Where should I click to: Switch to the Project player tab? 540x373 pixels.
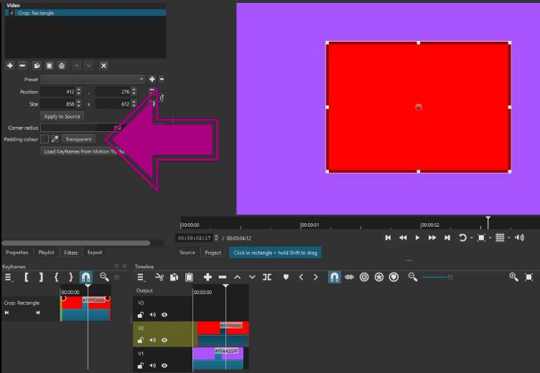pos(213,252)
